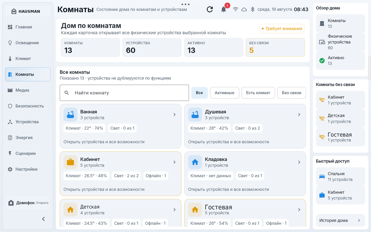This screenshot has width=371, height=232.
Task: Select the Все filter chip
Action: pos(199,93)
